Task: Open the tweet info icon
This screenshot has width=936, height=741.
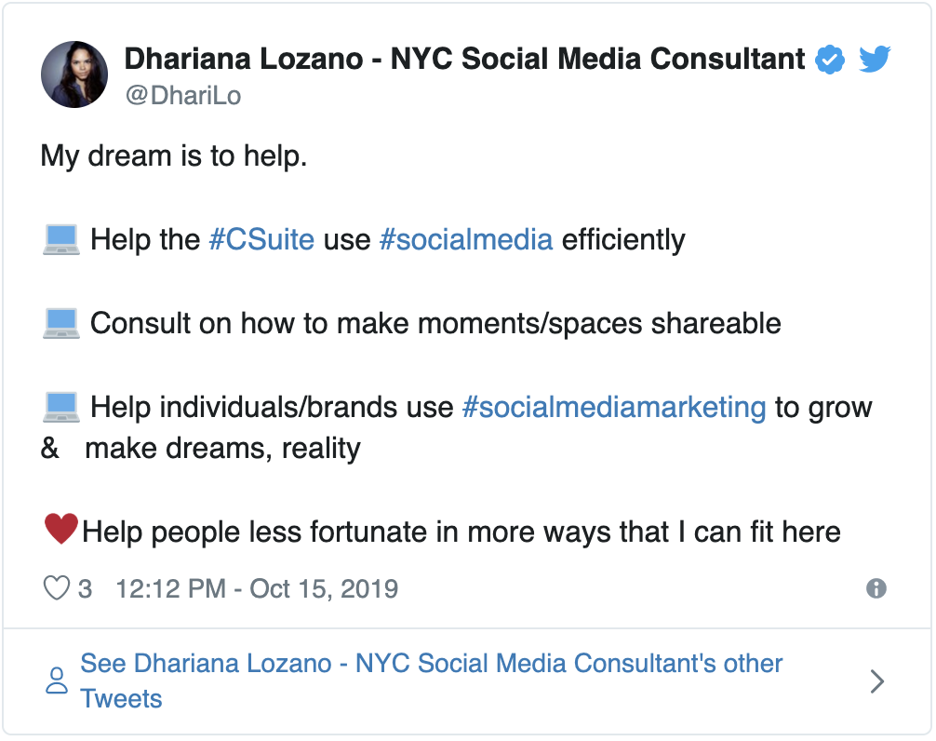Action: click(x=876, y=588)
